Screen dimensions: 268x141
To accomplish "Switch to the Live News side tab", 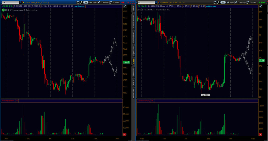I will click(133, 93).
